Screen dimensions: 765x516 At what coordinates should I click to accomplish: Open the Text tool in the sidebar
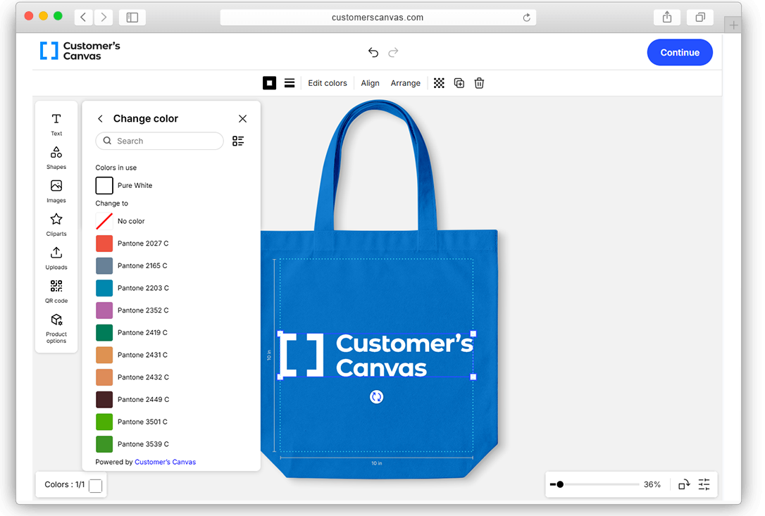coord(56,124)
